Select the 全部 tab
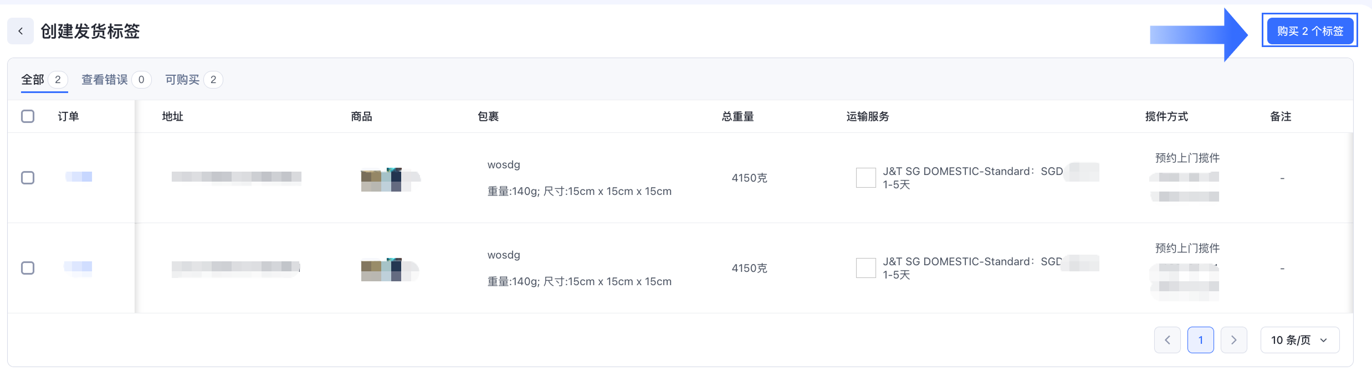Screen dimensions: 1372x392 [x=33, y=80]
